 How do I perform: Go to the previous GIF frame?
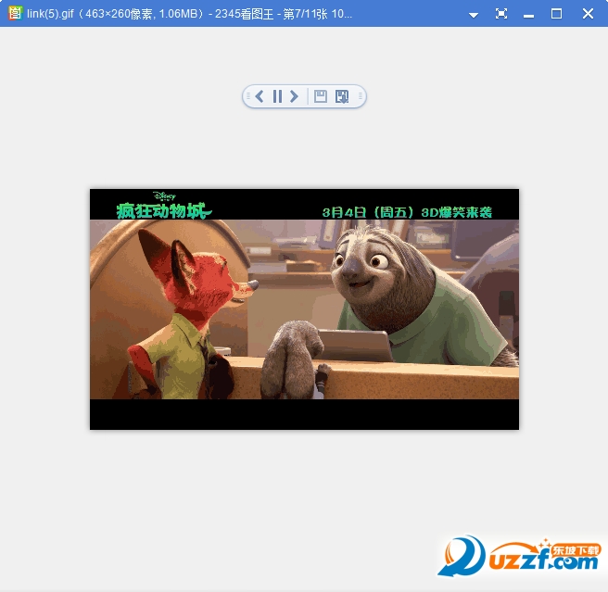(x=260, y=96)
